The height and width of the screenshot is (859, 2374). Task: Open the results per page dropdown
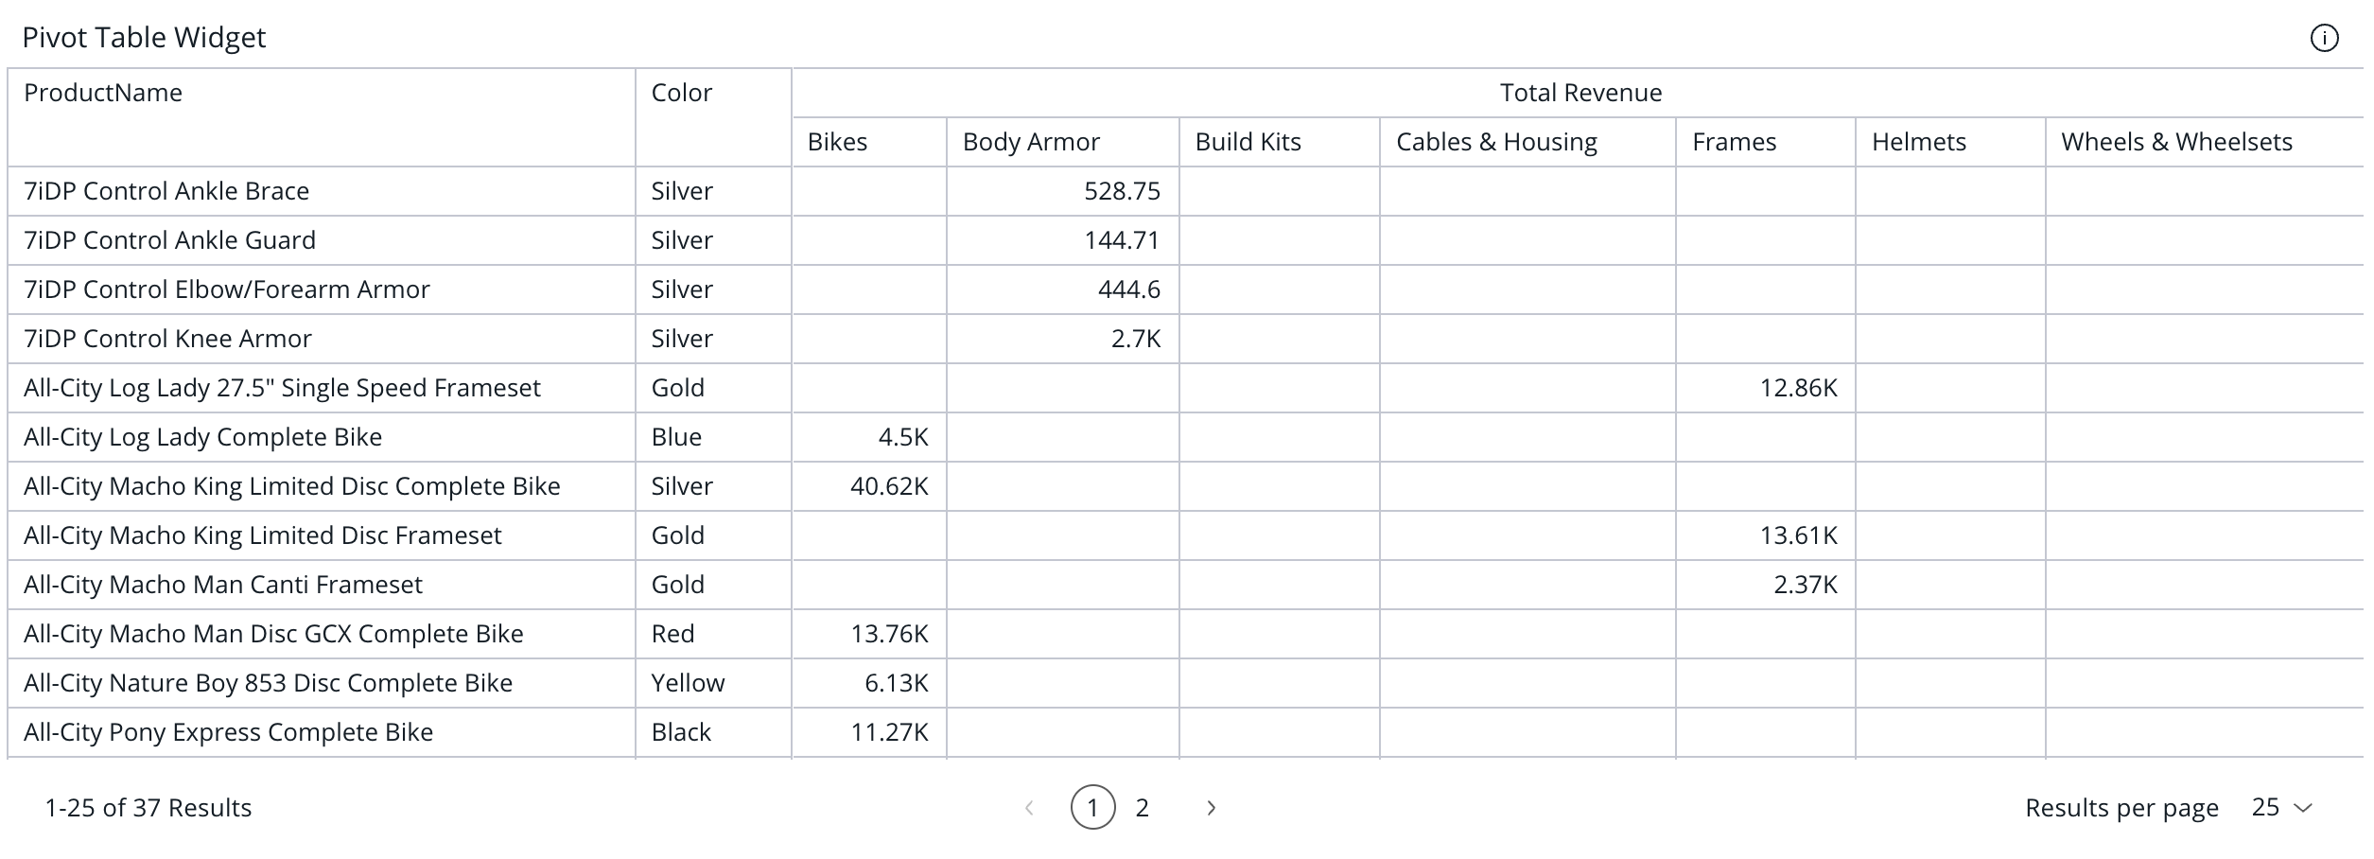(2281, 807)
